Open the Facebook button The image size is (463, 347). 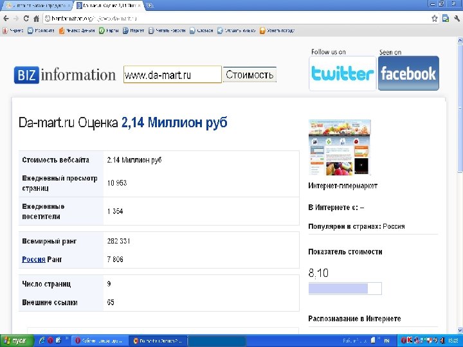(408, 73)
